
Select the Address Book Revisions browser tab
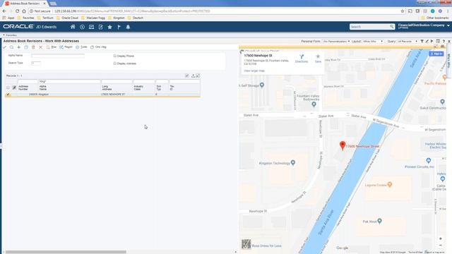tap(25, 4)
